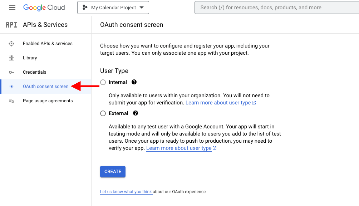Click the Credentials key icon
The height and width of the screenshot is (206, 359).
point(11,72)
